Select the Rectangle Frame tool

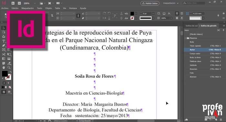click(x=4, y=50)
